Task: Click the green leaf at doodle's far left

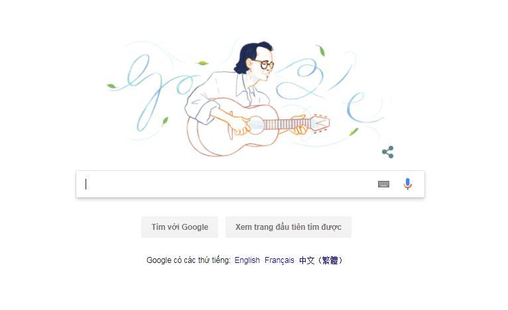Action: (x=111, y=86)
